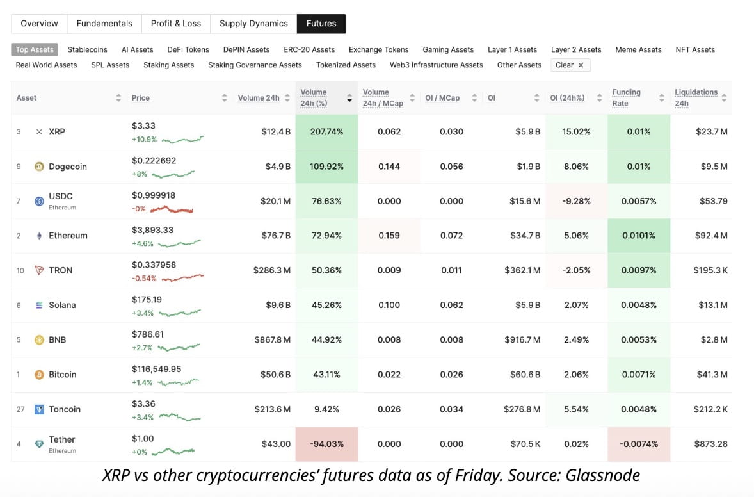Image resolution: width=754 pixels, height=497 pixels.
Task: Click the Bitcoin coin icon
Action: click(39, 374)
